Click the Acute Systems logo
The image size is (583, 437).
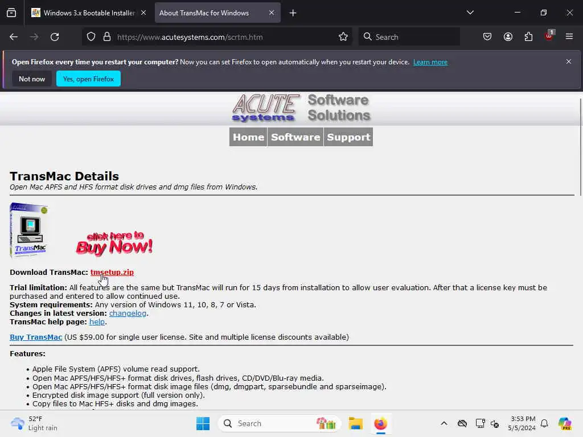(301, 108)
